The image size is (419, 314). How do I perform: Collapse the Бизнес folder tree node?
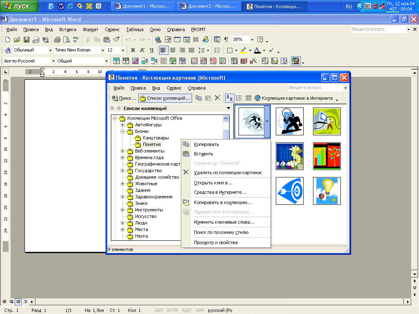pyautogui.click(x=122, y=131)
